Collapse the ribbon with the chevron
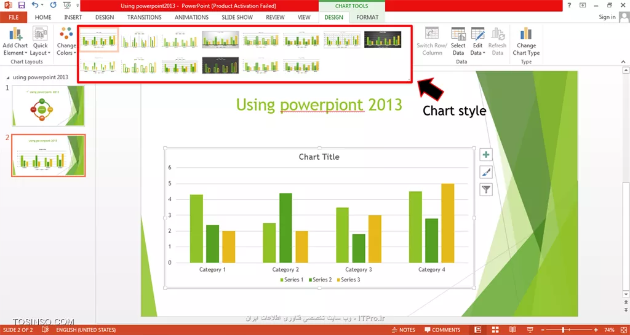 [x=623, y=62]
